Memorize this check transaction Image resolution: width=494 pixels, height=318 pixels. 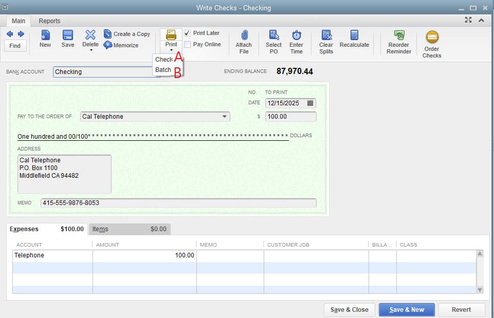pos(121,44)
